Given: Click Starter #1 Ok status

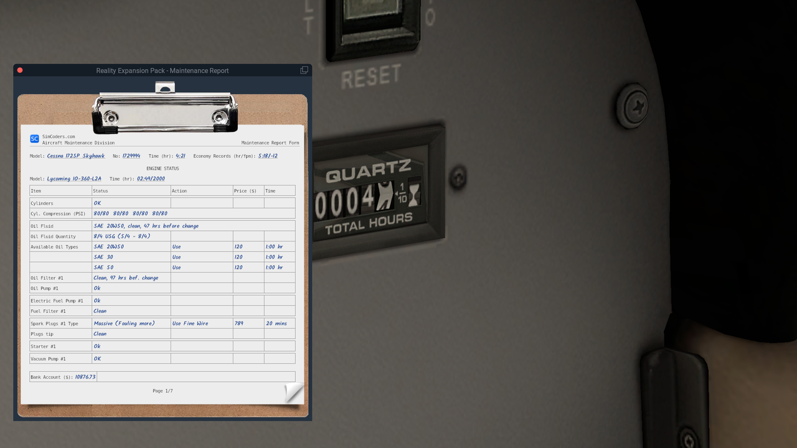Looking at the screenshot, I should point(97,347).
